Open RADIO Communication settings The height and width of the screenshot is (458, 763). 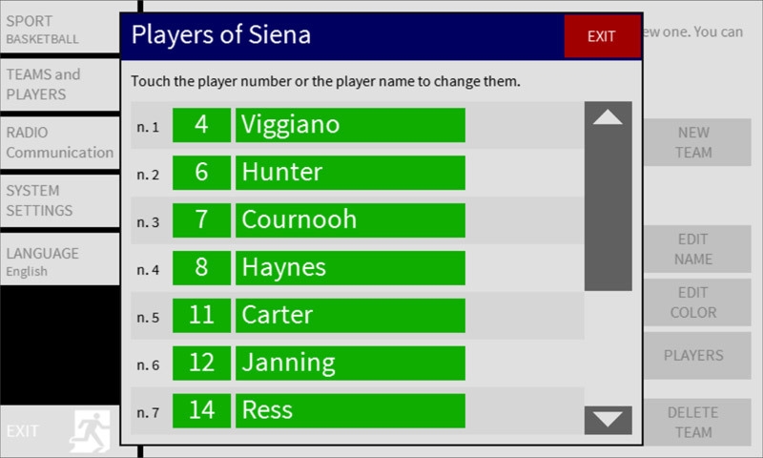click(59, 142)
